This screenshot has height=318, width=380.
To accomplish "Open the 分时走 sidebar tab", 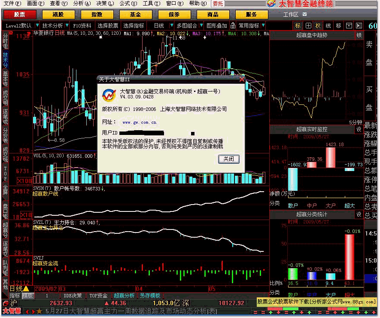I will click(5, 41).
